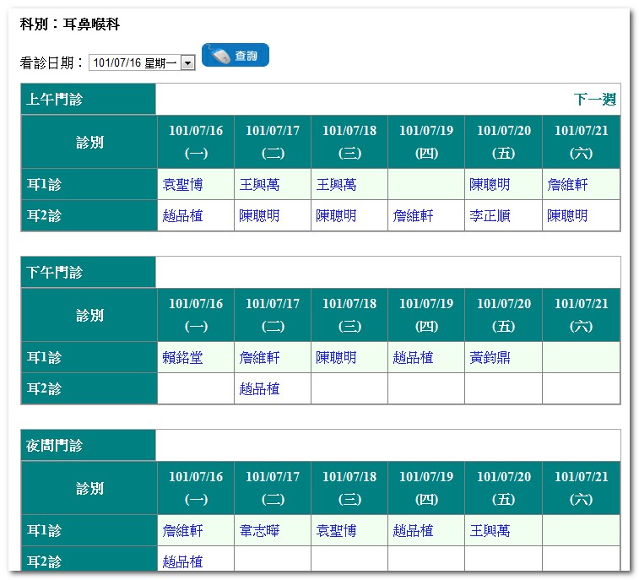639x580 pixels.
Task: Select 袁聖博 in morning 耳1診 on 07/16
Action: click(182, 184)
